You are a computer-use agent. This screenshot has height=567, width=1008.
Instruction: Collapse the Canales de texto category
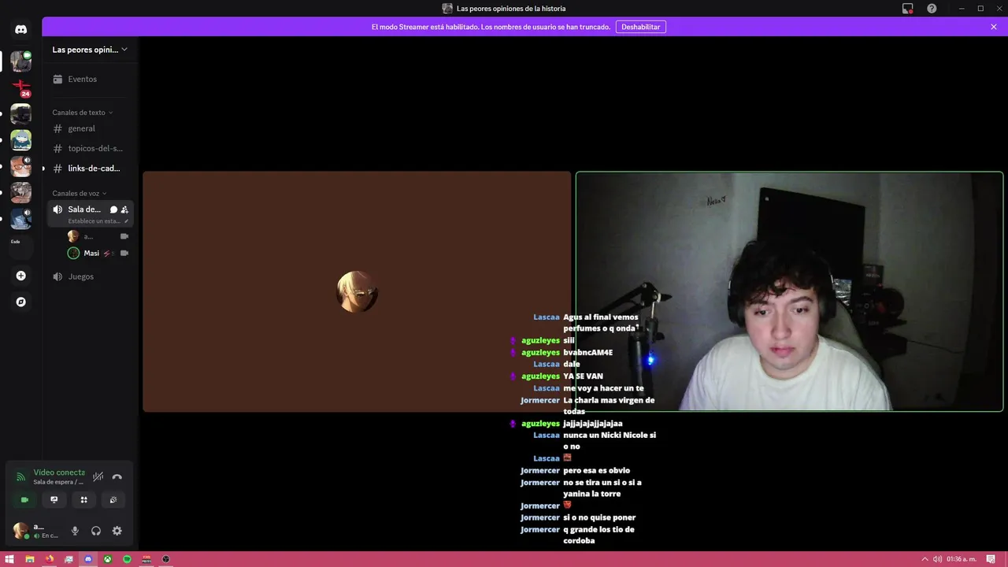(x=82, y=113)
